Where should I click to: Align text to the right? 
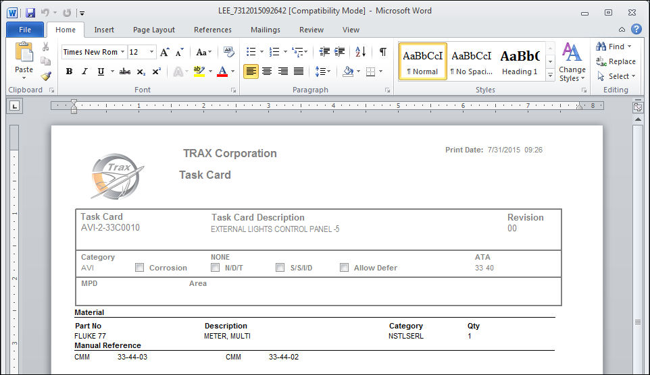pyautogui.click(x=282, y=71)
